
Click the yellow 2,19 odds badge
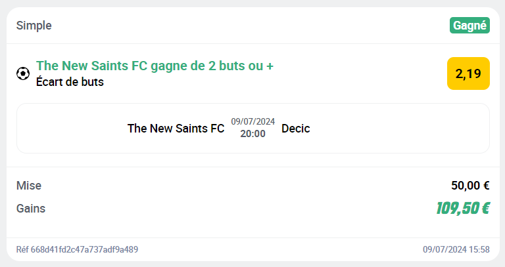click(468, 73)
